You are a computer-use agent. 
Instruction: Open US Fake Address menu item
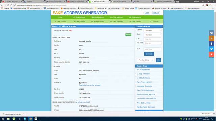60,22
